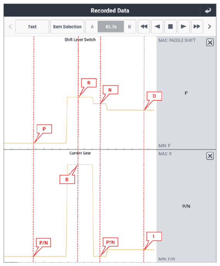220x266 pixels.
Task: Open Item Selection
Action: [67, 27]
